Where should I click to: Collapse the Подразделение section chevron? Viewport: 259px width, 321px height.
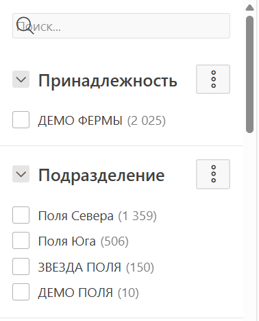pyautogui.click(x=21, y=174)
